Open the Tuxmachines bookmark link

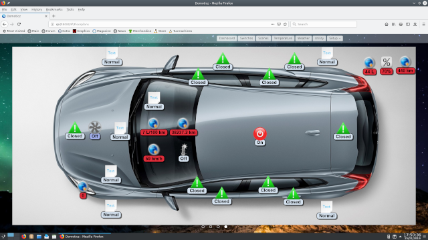click(x=180, y=31)
